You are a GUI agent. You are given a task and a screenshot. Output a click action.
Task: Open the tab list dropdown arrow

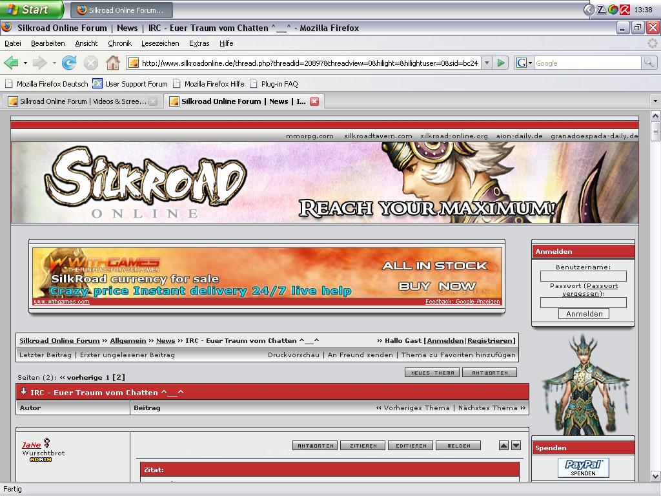[655, 101]
